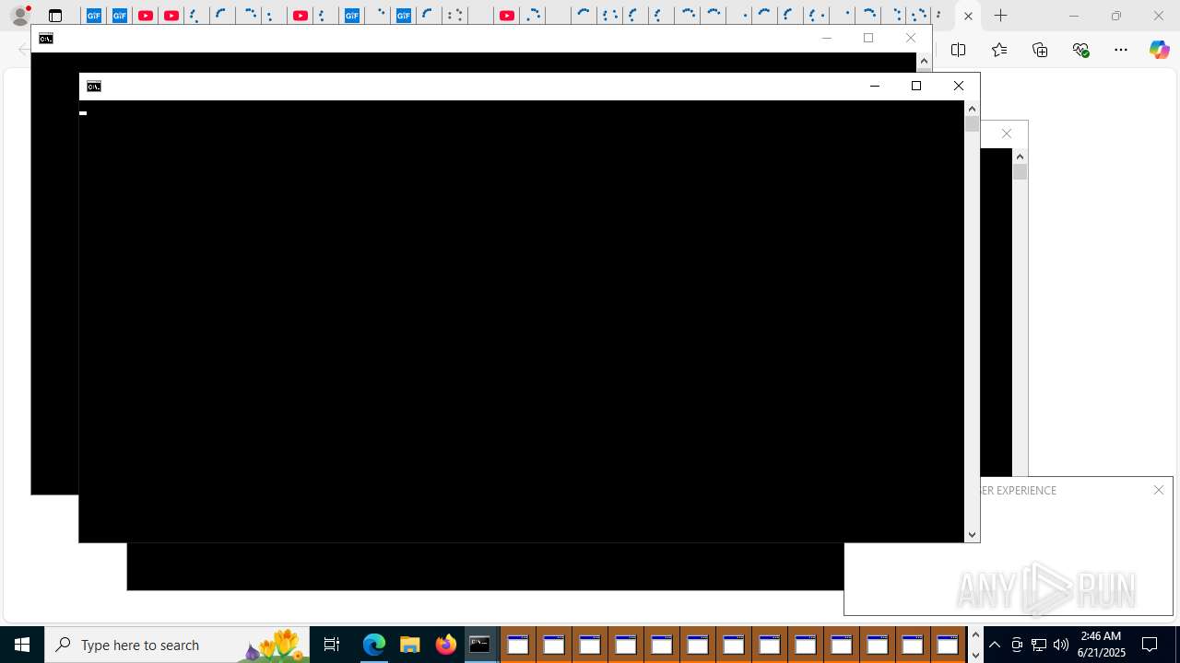The height and width of the screenshot is (663, 1180).
Task: Launch Firefox from the taskbar
Action: (445, 645)
